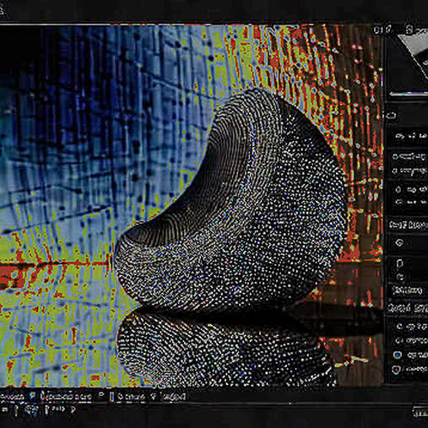Click the blue ring icon in the lower options list
This screenshot has height=428, width=428.
(x=398, y=355)
